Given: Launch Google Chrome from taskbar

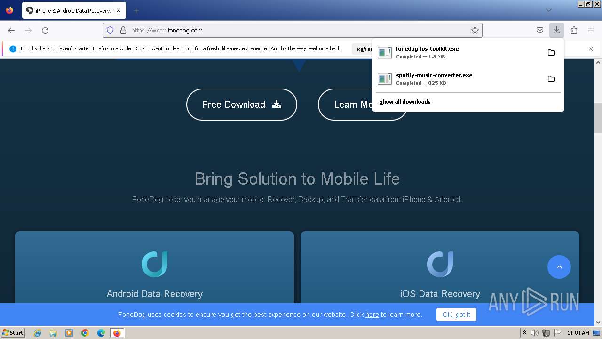Looking at the screenshot, I should 85,333.
